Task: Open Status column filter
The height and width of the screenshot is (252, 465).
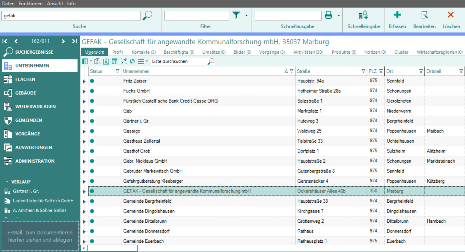Action: 117,71
